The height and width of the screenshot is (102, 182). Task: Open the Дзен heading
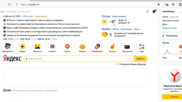point(7,90)
